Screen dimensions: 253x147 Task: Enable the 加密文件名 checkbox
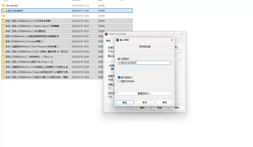click(x=119, y=81)
